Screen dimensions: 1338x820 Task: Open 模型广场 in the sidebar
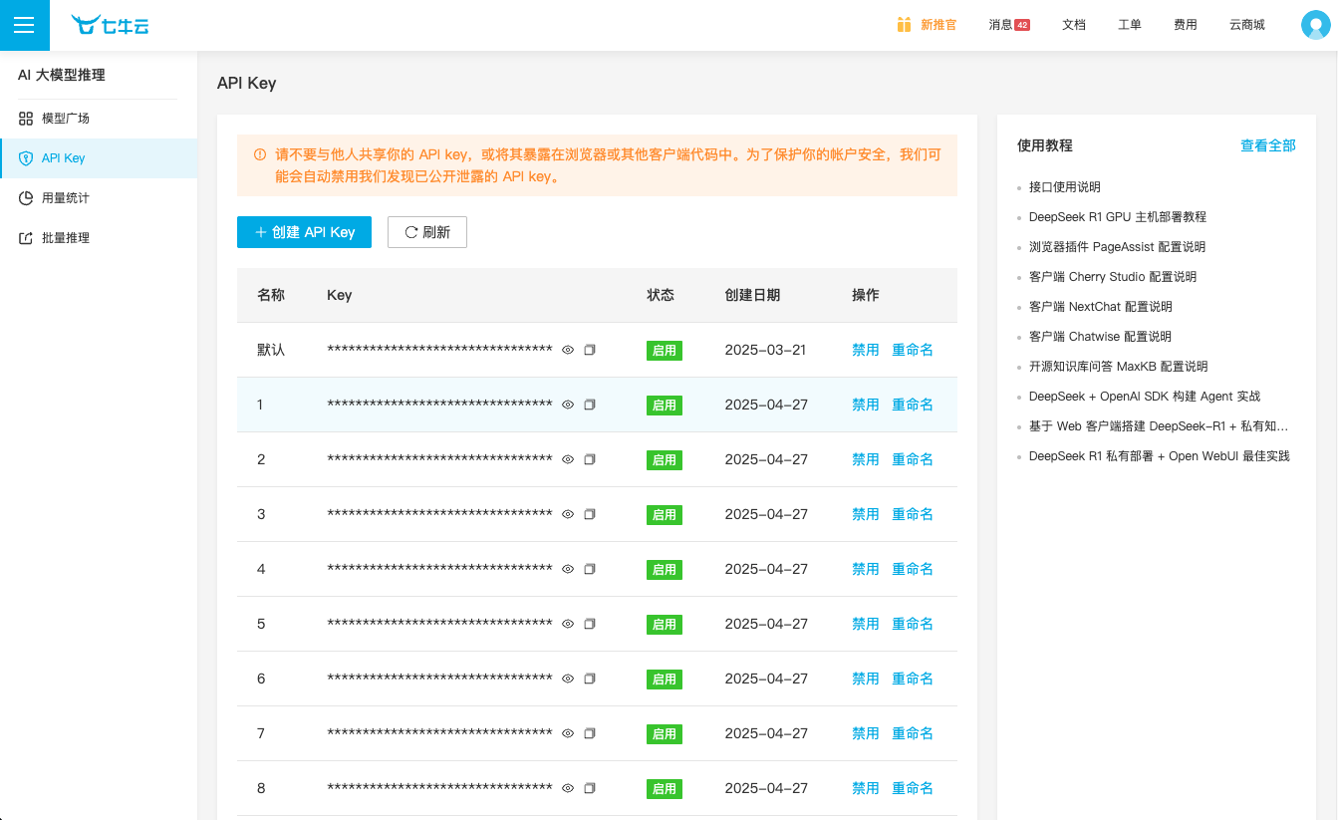99,119
